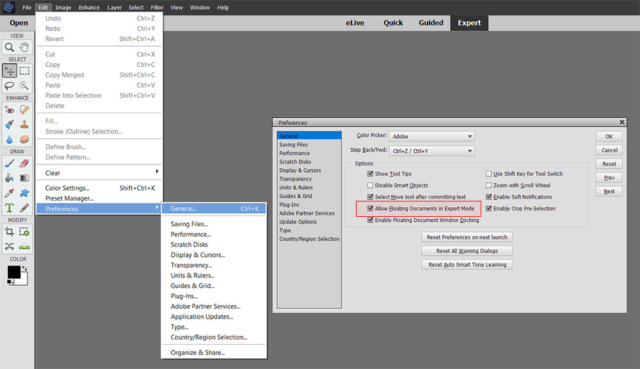Screen dimensions: 640x369
Task: Click Cancel in Preferences dialog
Action: (x=609, y=150)
